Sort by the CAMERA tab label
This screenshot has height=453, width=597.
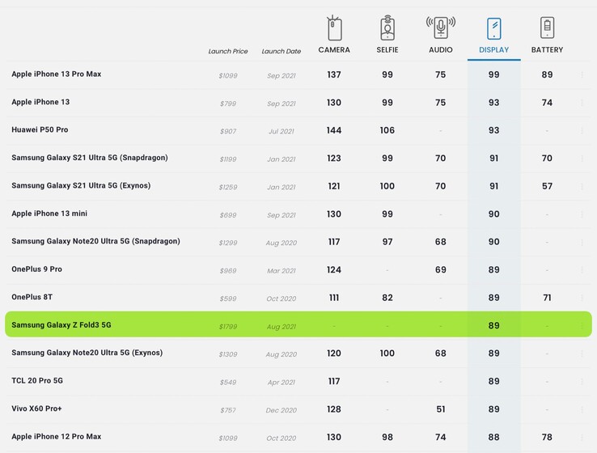[334, 50]
